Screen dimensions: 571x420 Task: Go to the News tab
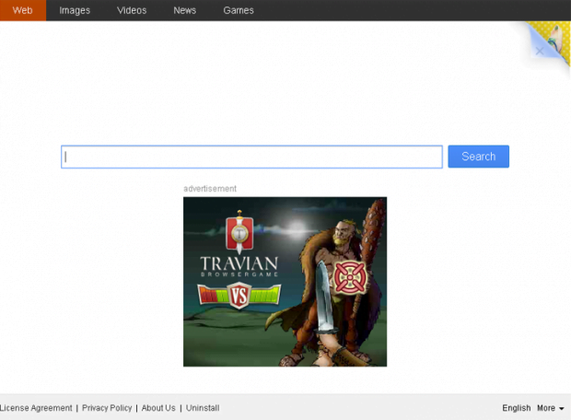[x=184, y=10]
